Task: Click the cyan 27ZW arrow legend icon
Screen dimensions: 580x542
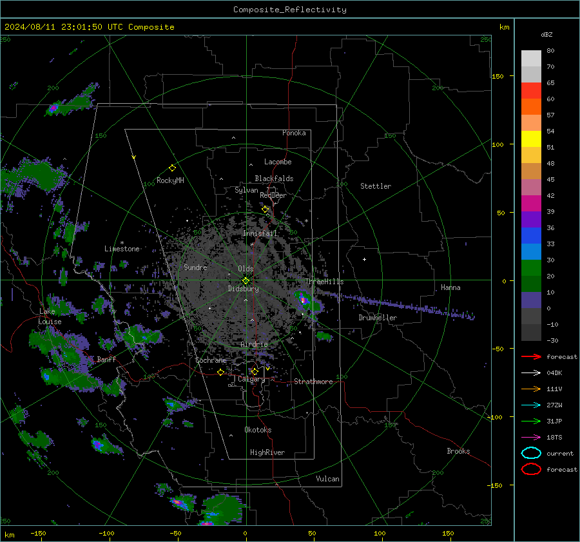Action: tap(531, 405)
